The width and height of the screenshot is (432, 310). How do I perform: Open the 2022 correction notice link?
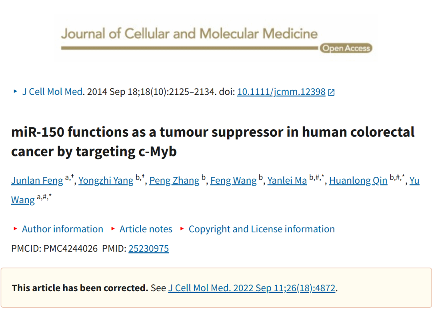coord(252,288)
